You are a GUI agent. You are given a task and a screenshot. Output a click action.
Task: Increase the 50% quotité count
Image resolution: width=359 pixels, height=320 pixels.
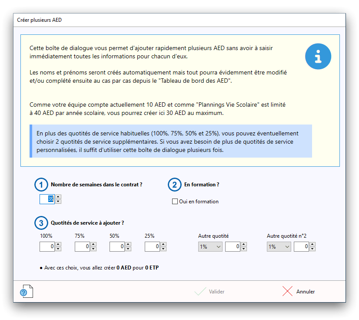(129, 245)
